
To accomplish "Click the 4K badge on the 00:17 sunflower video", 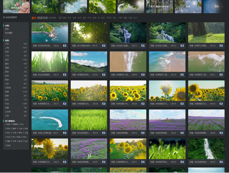I will click(x=143, y=162).
